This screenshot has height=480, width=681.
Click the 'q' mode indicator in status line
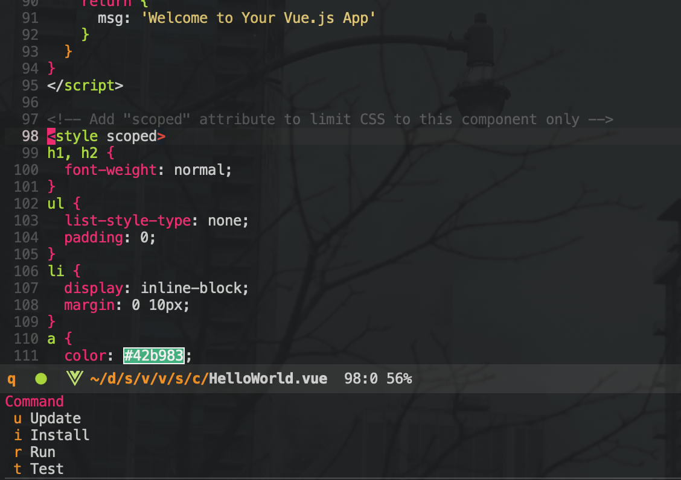tap(11, 379)
